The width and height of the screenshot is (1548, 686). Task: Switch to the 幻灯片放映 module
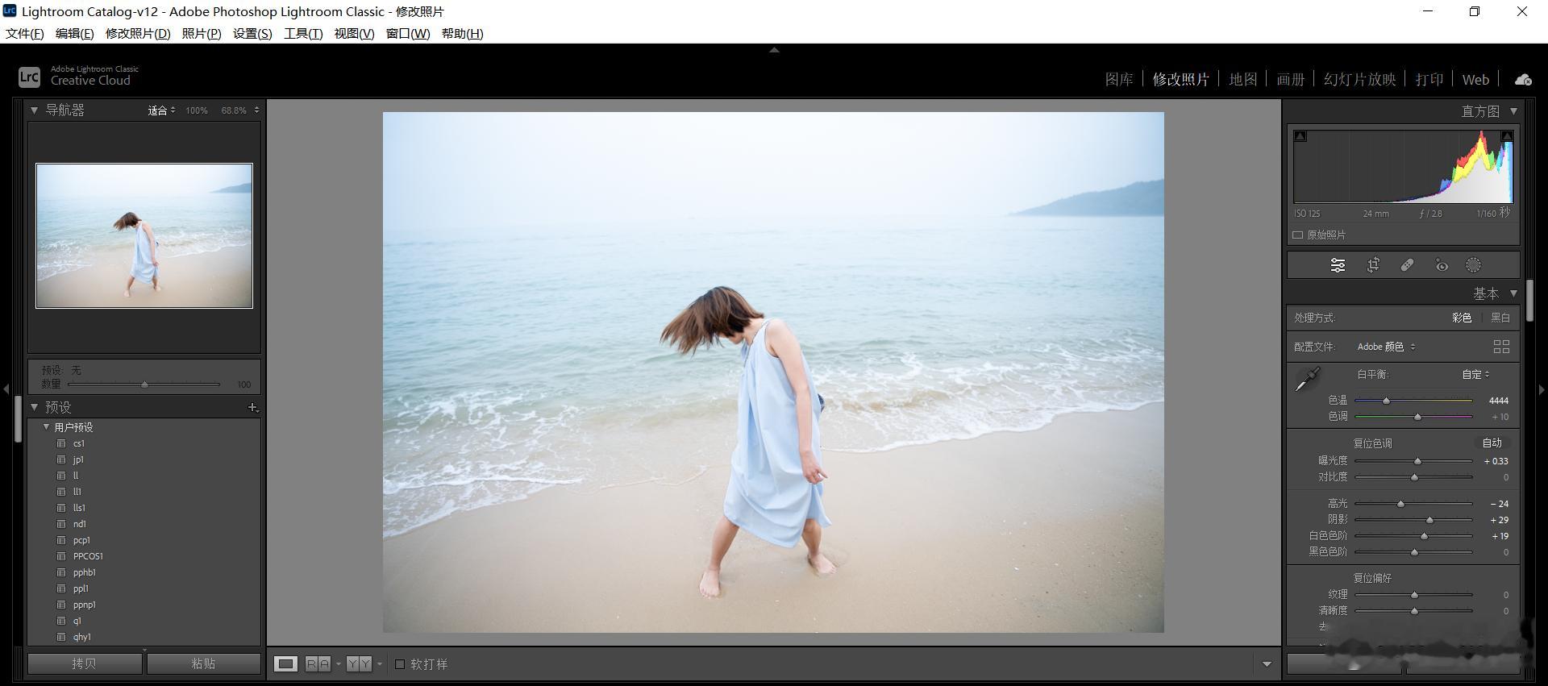click(1359, 79)
